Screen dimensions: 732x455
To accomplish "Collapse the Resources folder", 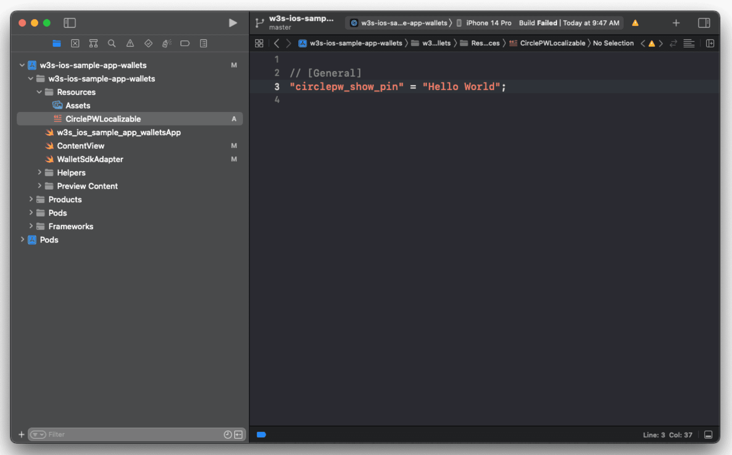I will tap(39, 92).
